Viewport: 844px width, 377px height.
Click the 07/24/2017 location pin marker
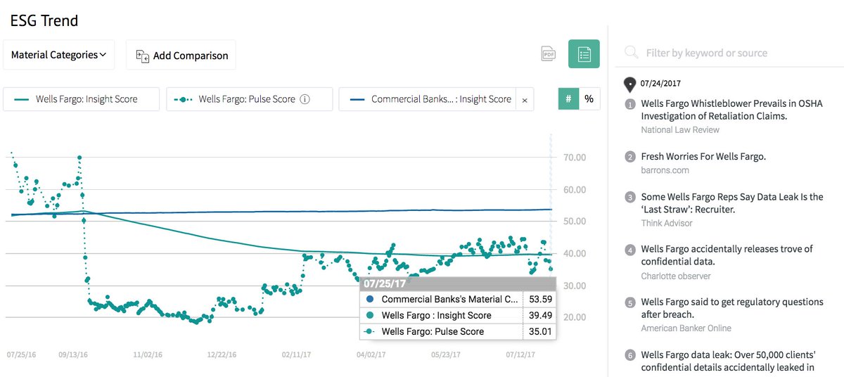[x=630, y=84]
